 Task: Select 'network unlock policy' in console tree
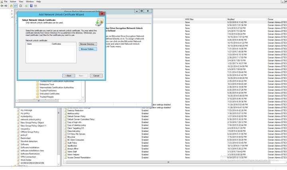[31, 119]
